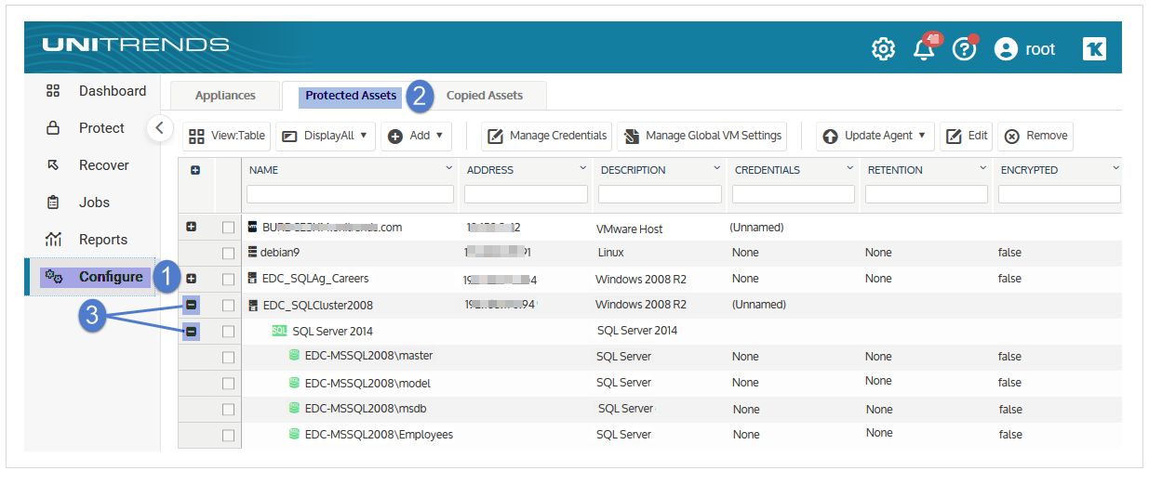This screenshot has height=484, width=1162.
Task: Expand all rows via header plus icon
Action: [195, 171]
